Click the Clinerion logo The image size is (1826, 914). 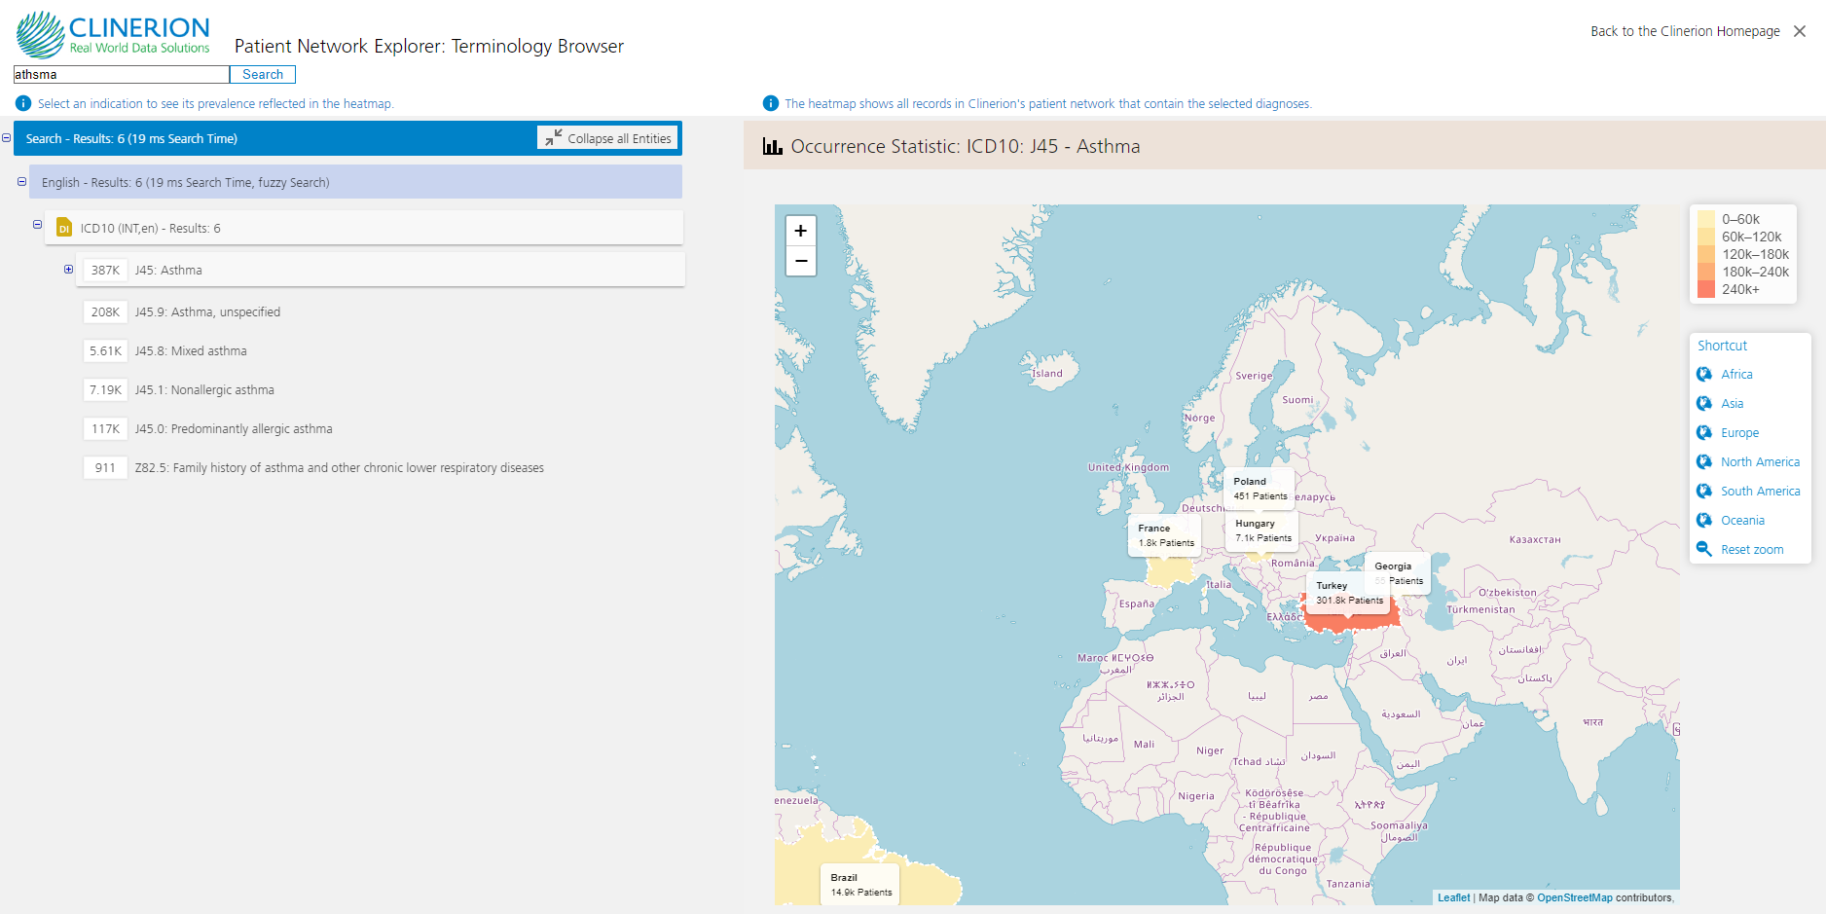coord(113,34)
